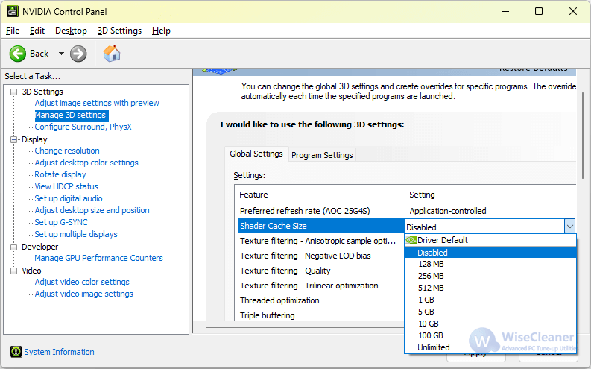
Task: Click Application-controlled setting value
Action: coord(448,211)
